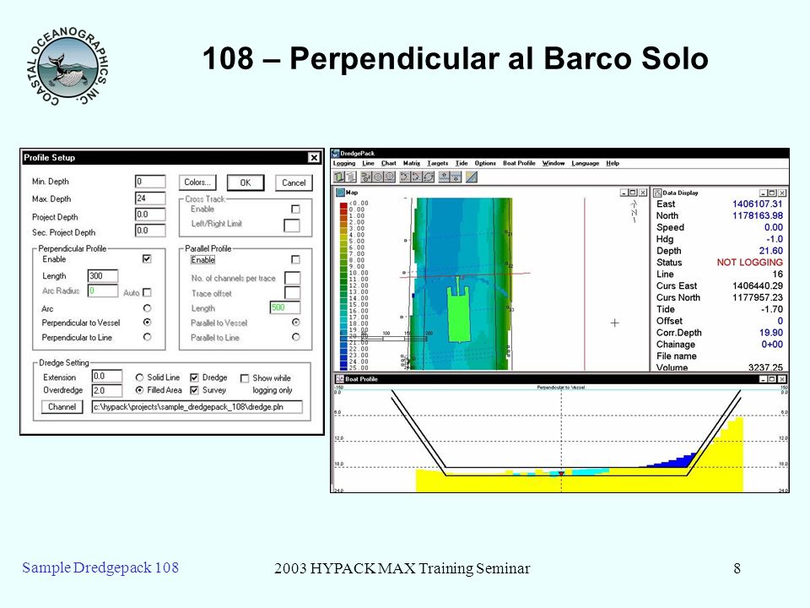This screenshot has width=810, height=608.
Task: Click the Volume value 3237.25
Action: tap(765, 367)
